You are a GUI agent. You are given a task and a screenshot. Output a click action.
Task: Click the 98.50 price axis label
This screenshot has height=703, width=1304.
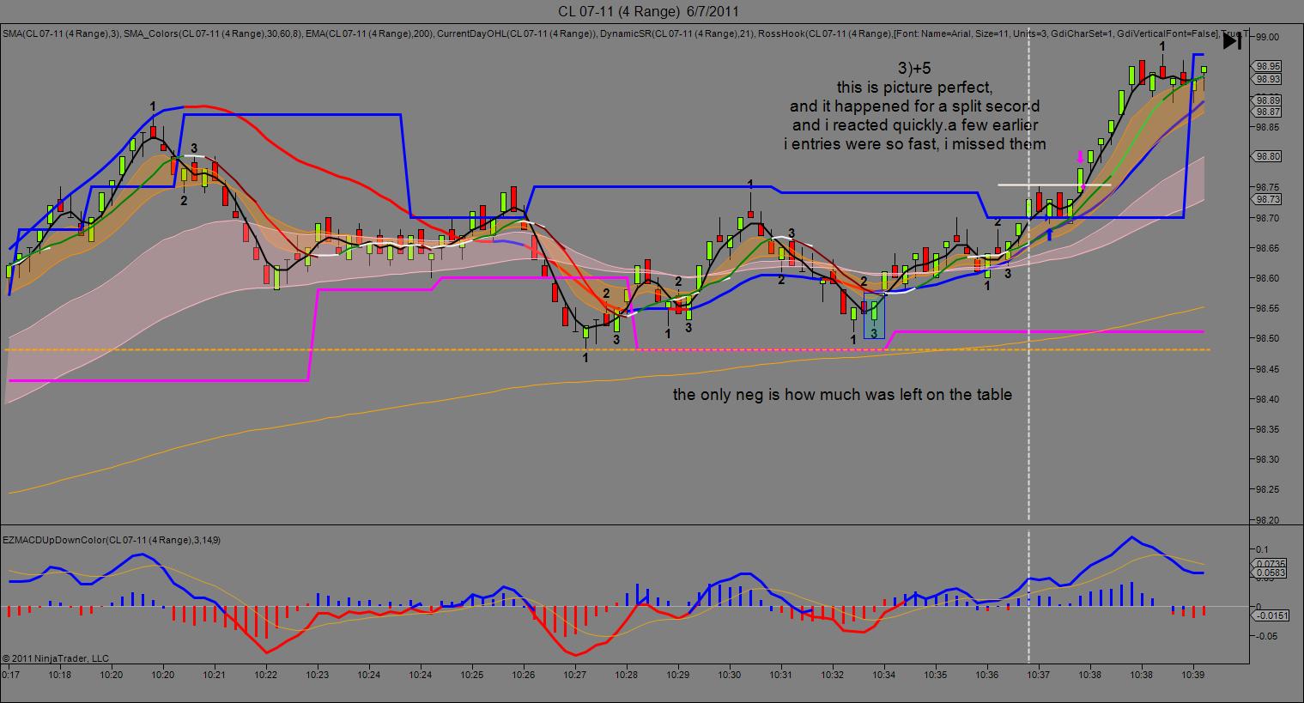pyautogui.click(x=1268, y=338)
